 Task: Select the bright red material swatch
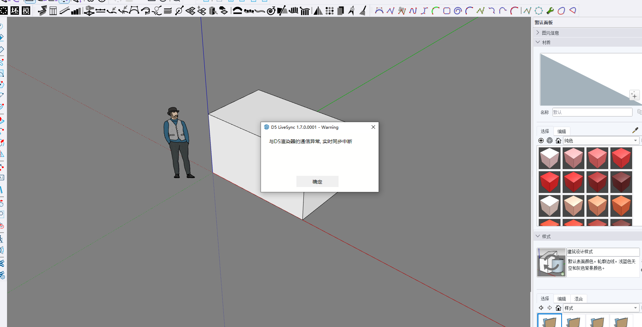[x=550, y=182]
